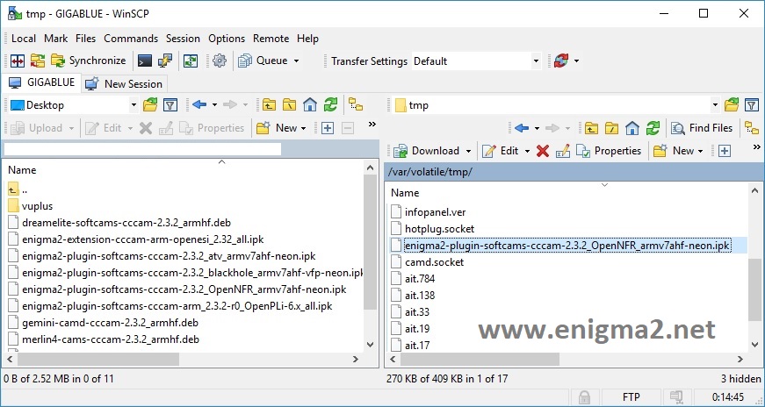Click the remote select files plus icon
Screen dimensions: 765x407
coord(725,151)
